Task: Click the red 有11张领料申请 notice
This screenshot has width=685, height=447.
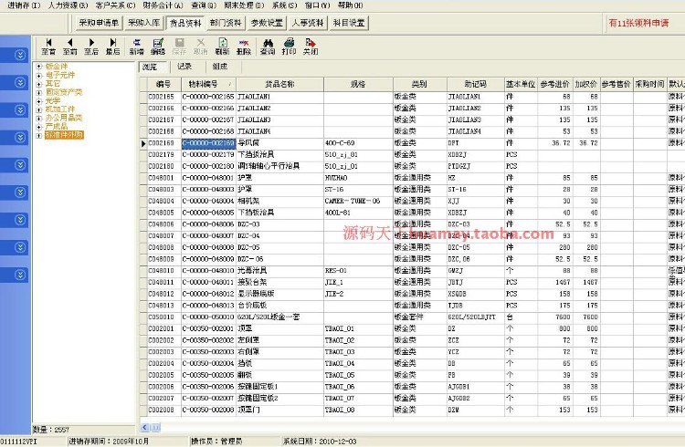Action: coord(638,23)
